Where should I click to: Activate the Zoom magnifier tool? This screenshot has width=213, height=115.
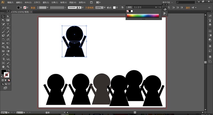click(8, 66)
